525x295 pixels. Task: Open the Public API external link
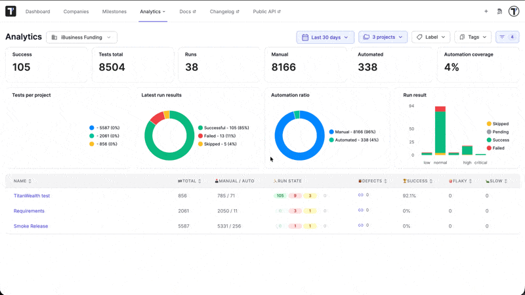266,11
